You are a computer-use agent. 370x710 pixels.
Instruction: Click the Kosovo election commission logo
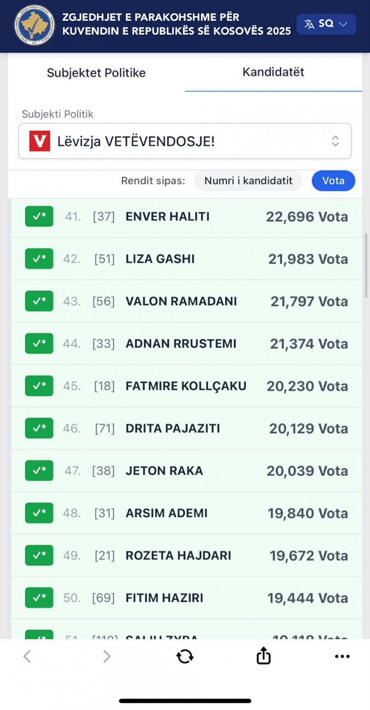(x=34, y=26)
